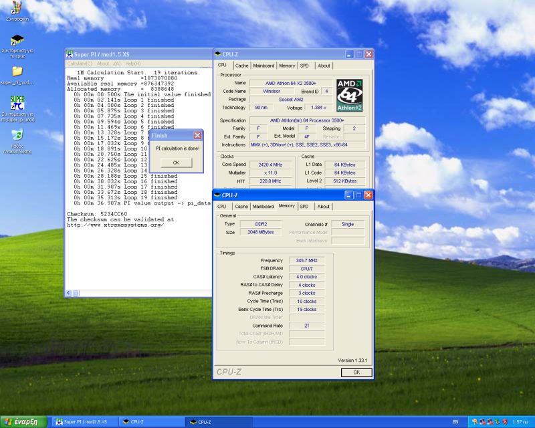535x428 pixels.
Task: Click the network icon beside Safely Remove Hardware
Action: click(490, 422)
